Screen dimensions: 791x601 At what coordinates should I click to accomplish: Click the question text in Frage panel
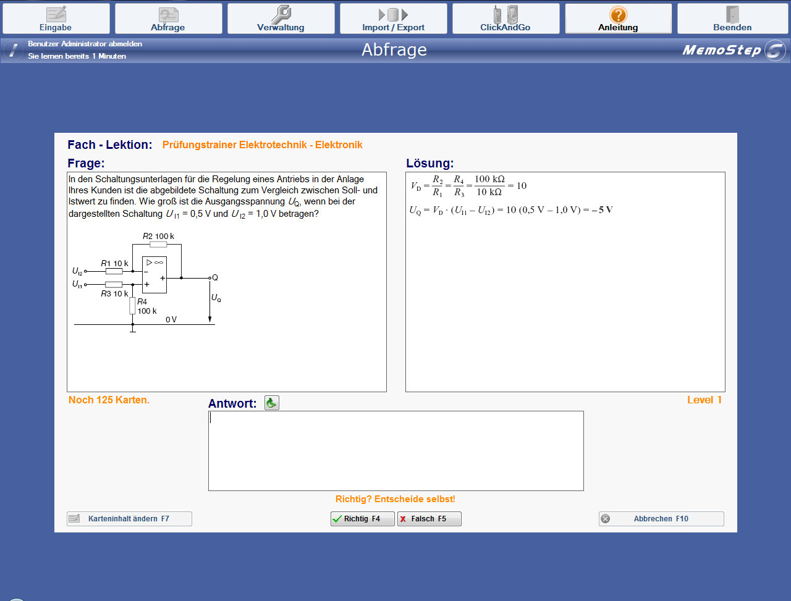222,196
